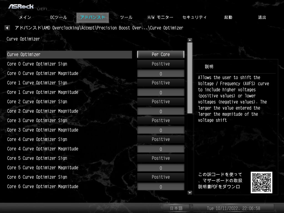The width and height of the screenshot is (284, 213).
Task: Click the vertical scrollbar thumb
Action: pyautogui.click(x=190, y=78)
